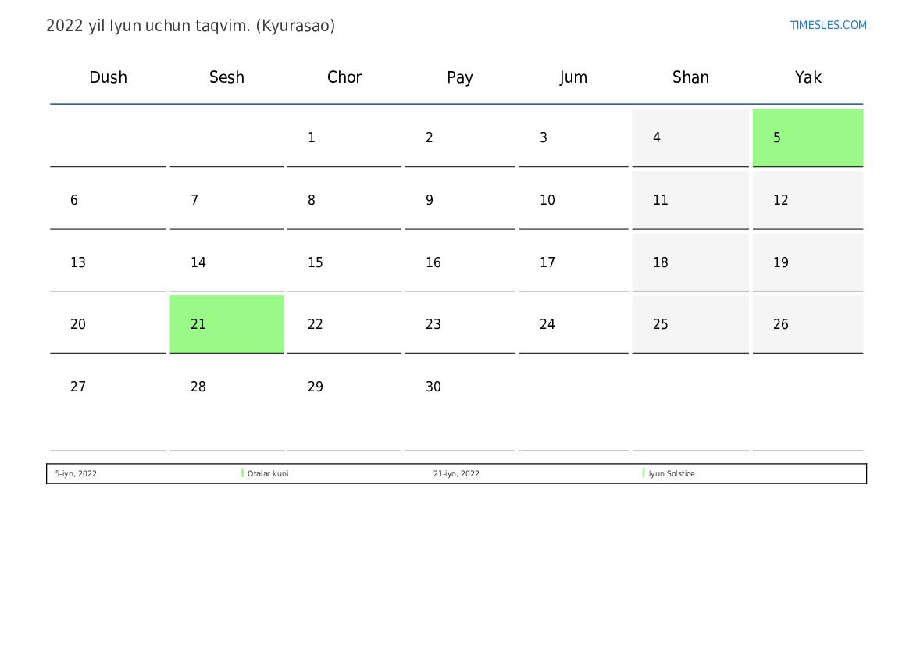The width and height of the screenshot is (913, 646).
Task: Click day 13 in the calendar
Action: [x=108, y=262]
